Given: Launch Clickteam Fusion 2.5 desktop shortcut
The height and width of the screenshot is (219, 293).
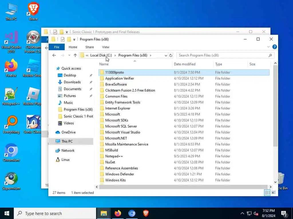Looking at the screenshot, I should [33, 42].
